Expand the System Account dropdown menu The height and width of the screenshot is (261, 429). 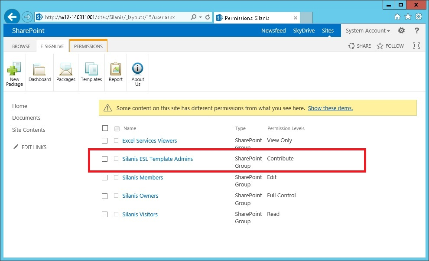[x=367, y=31]
